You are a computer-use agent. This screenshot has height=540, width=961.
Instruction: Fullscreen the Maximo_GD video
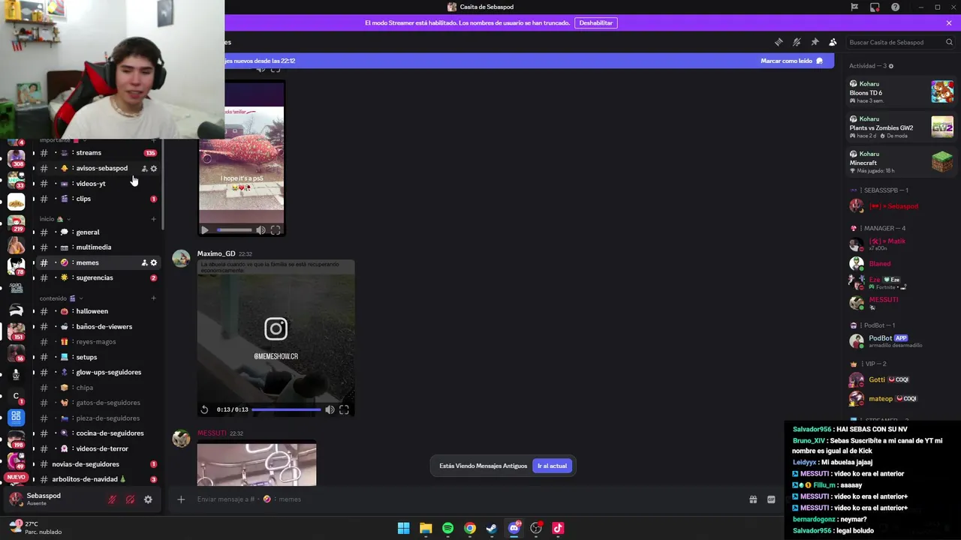coord(344,409)
